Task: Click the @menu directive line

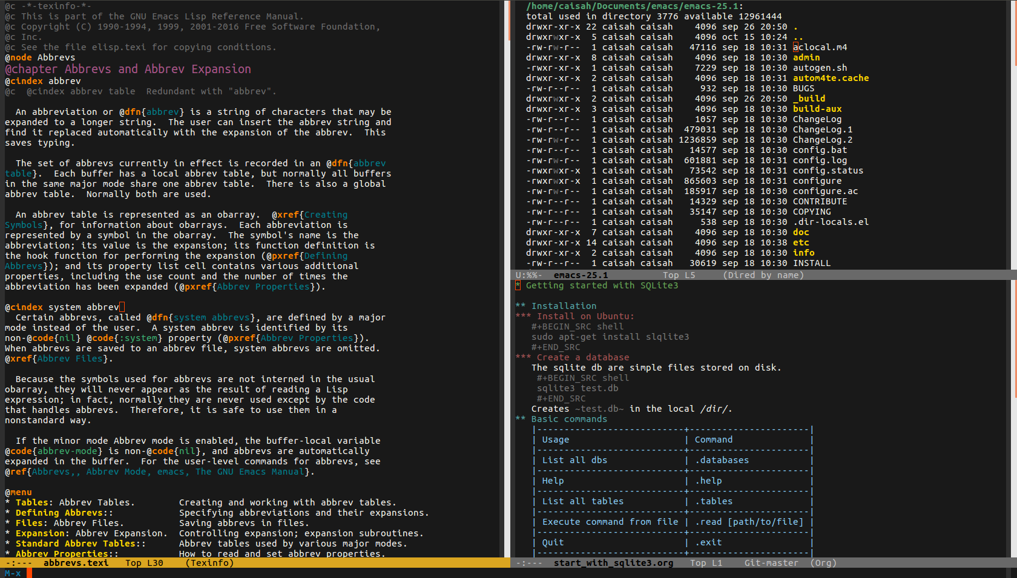Action: [18, 492]
